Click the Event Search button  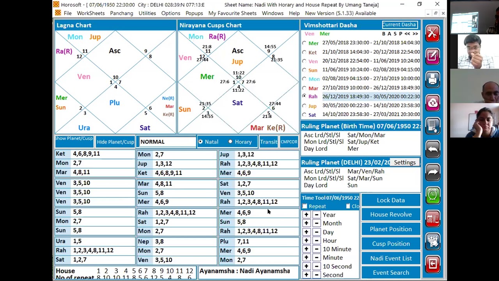[391, 273]
